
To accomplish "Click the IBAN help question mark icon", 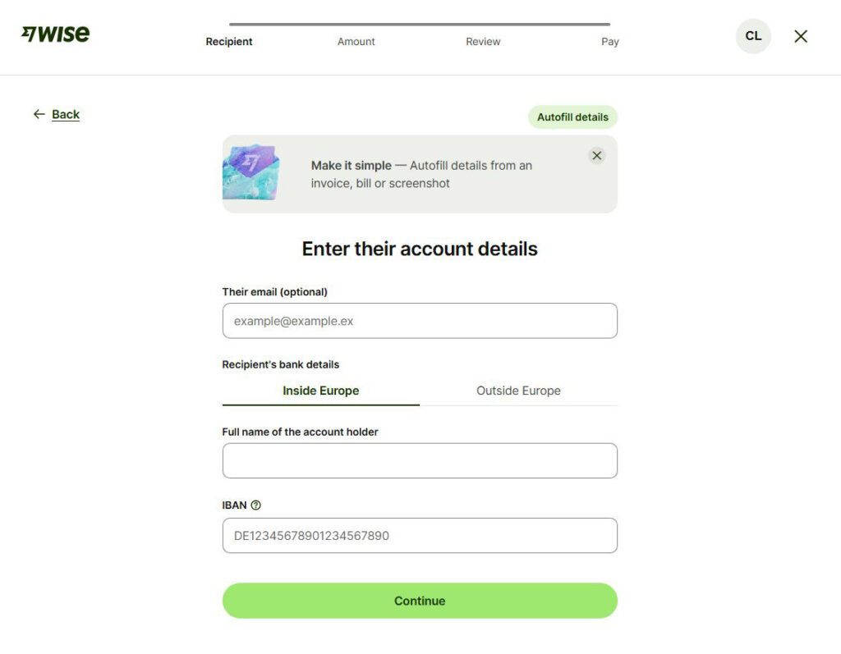I will point(256,505).
